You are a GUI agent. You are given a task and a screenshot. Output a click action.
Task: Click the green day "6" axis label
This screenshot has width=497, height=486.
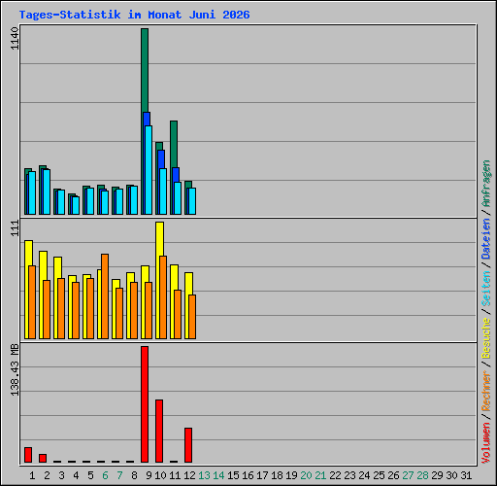105,475
